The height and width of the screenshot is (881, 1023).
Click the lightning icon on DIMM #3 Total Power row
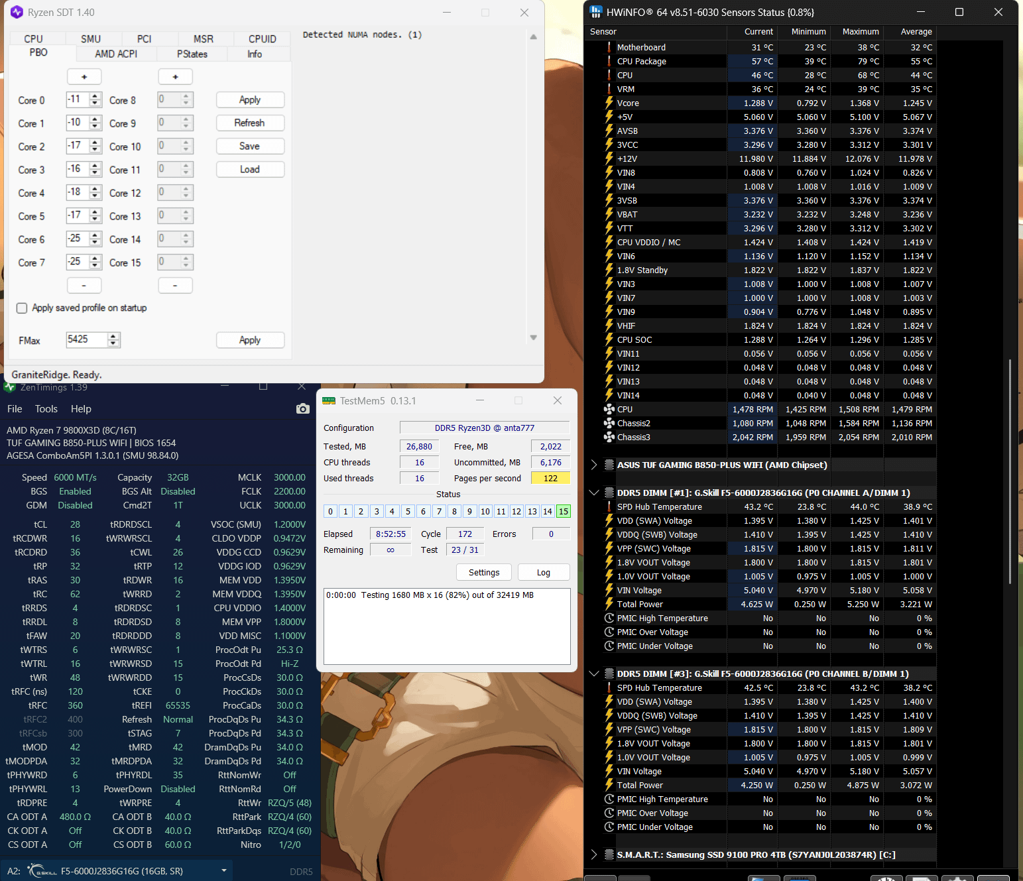(609, 785)
